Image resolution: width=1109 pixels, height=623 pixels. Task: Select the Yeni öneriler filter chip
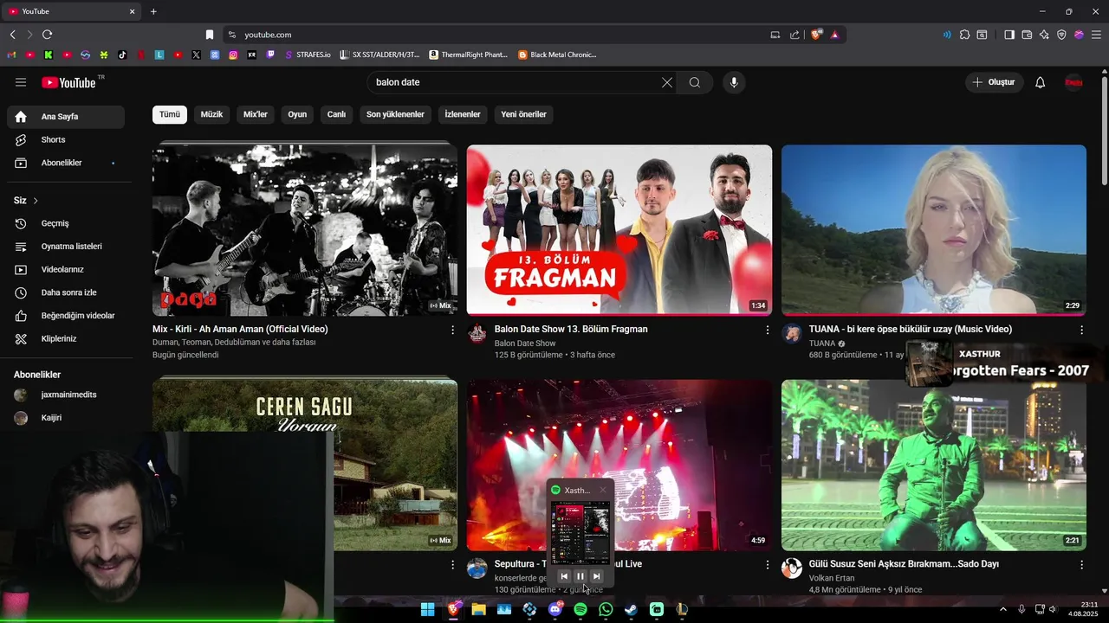[523, 114]
